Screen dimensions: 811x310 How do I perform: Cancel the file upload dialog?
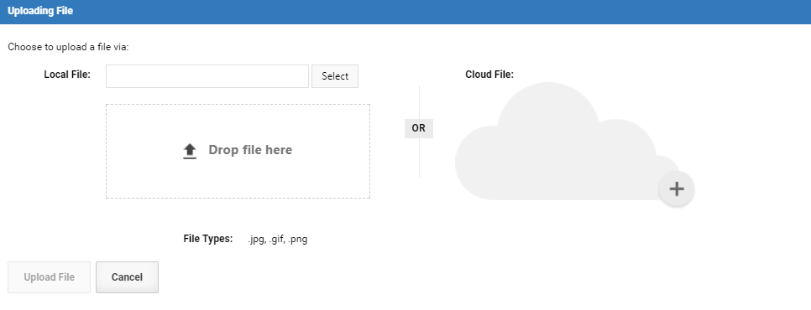click(127, 277)
